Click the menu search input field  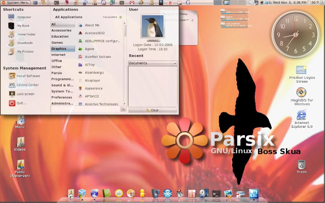(x=85, y=109)
